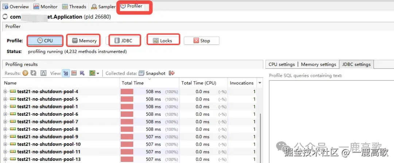Open the threads selection dropdown in toolbar
The width and height of the screenshot is (394, 163).
point(94,73)
